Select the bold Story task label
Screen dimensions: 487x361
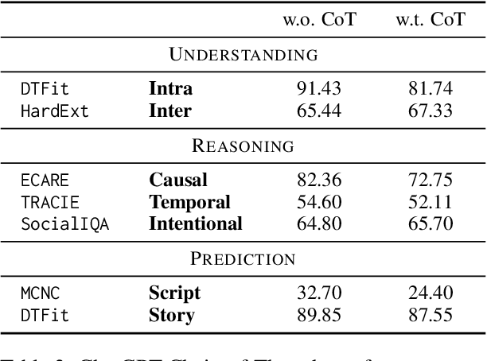pos(171,315)
